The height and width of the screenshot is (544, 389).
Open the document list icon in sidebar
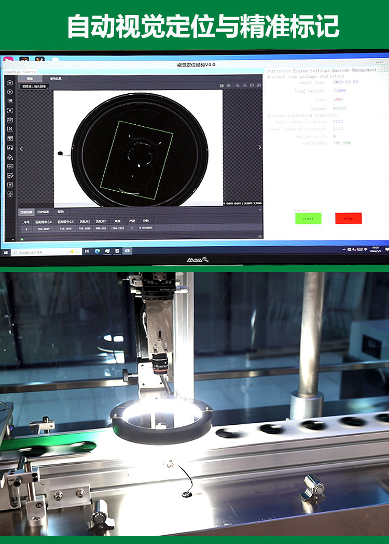10,185
